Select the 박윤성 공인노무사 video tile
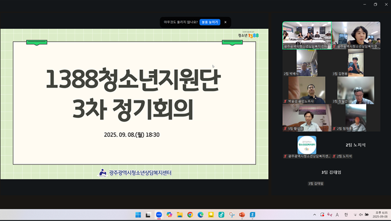 (x=307, y=90)
